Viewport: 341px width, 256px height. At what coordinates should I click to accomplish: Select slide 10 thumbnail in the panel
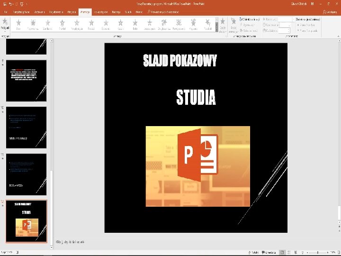coord(27,128)
